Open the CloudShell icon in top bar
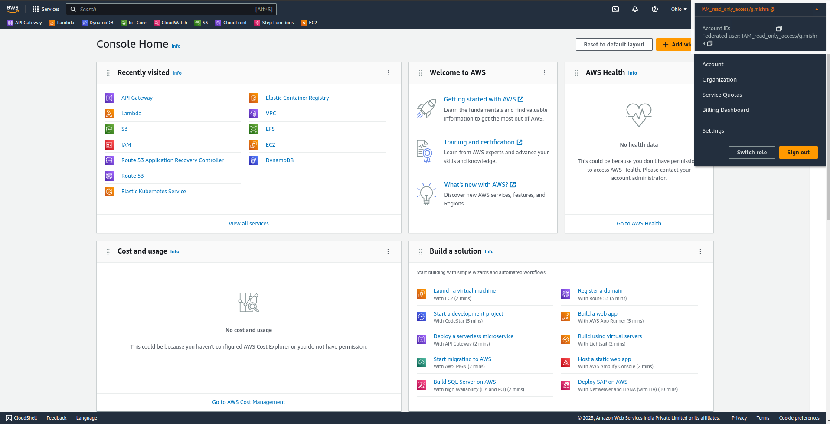This screenshot has height=424, width=830. click(x=615, y=9)
